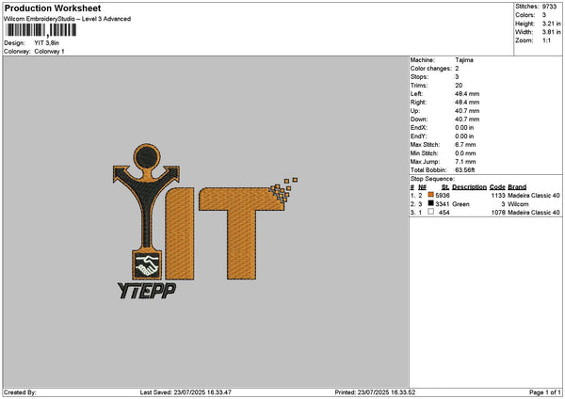Click the Page 1 of 1 label

[x=545, y=392]
